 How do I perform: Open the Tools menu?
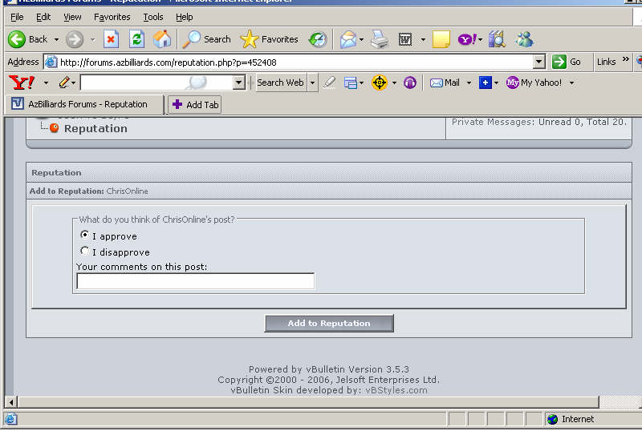[x=152, y=17]
